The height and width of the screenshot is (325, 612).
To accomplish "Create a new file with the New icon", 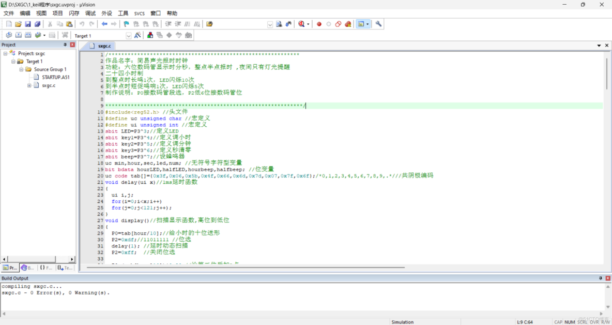I will pyautogui.click(x=9, y=24).
